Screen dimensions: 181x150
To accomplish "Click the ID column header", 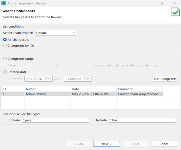I will coord(13,89).
